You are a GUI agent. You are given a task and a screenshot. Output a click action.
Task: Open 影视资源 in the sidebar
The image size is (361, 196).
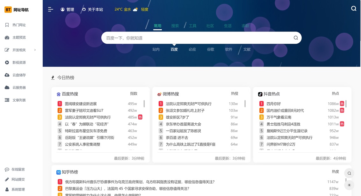[x=19, y=62]
